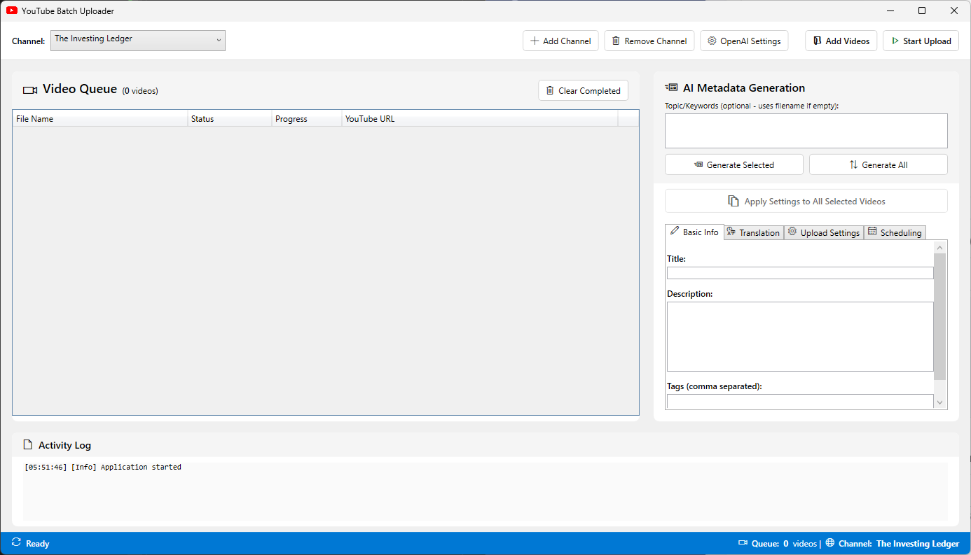
Task: Click Add Videos button
Action: point(841,41)
